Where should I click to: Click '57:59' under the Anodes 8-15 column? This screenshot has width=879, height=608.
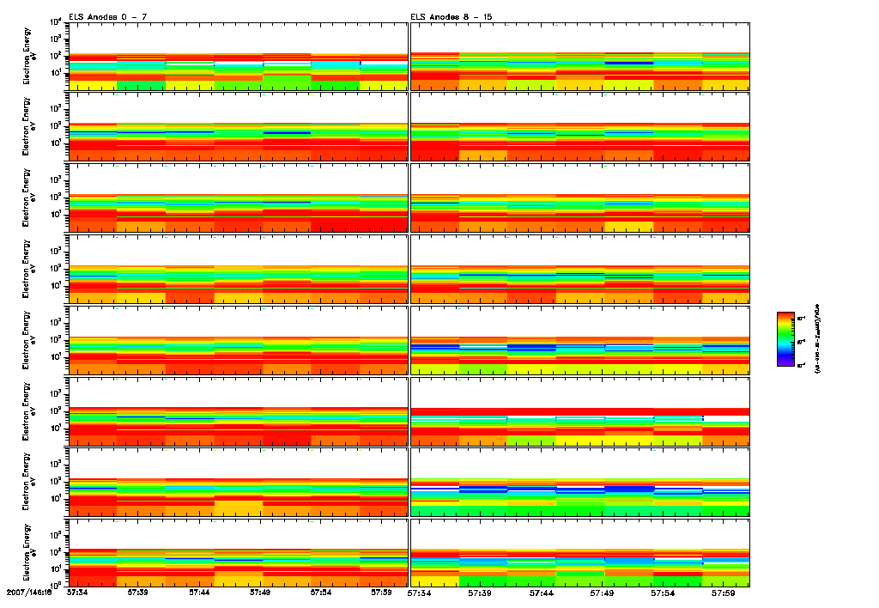(723, 593)
